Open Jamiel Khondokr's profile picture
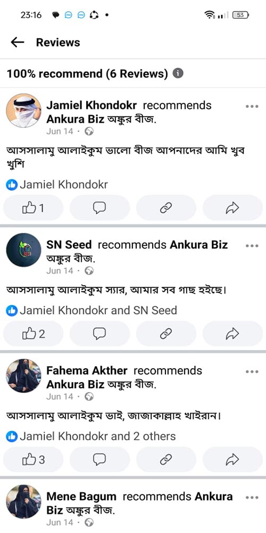 pyautogui.click(x=23, y=110)
